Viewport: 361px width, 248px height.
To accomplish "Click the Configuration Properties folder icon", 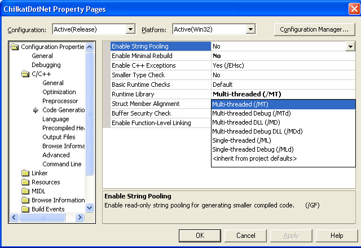I will tap(15, 47).
